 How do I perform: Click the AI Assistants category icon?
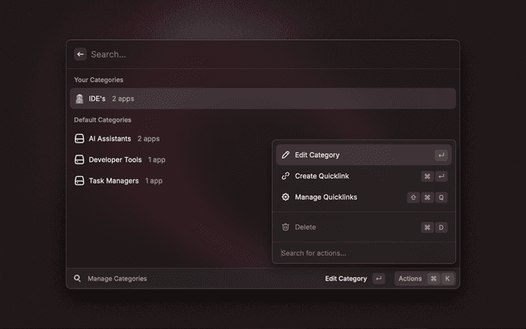tap(79, 139)
